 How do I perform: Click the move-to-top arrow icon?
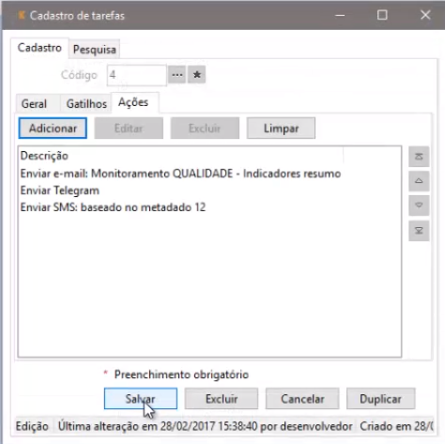point(419,157)
